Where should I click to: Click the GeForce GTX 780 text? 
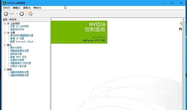[94, 40]
